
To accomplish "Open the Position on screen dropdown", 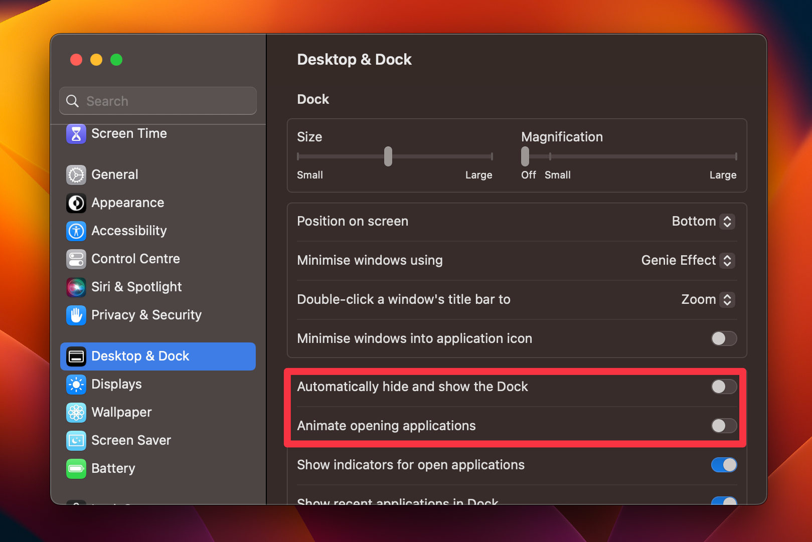I will pos(702,221).
